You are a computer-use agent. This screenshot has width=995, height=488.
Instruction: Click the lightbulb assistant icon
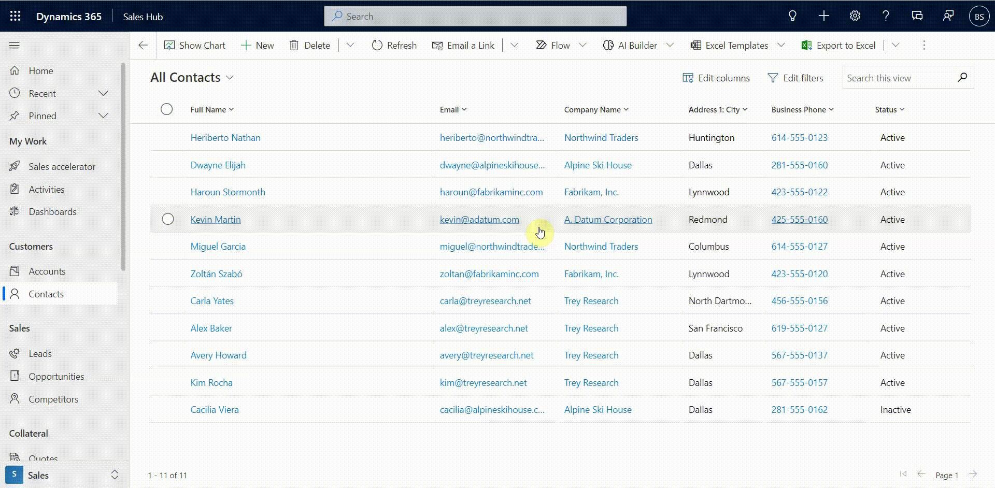pos(792,16)
